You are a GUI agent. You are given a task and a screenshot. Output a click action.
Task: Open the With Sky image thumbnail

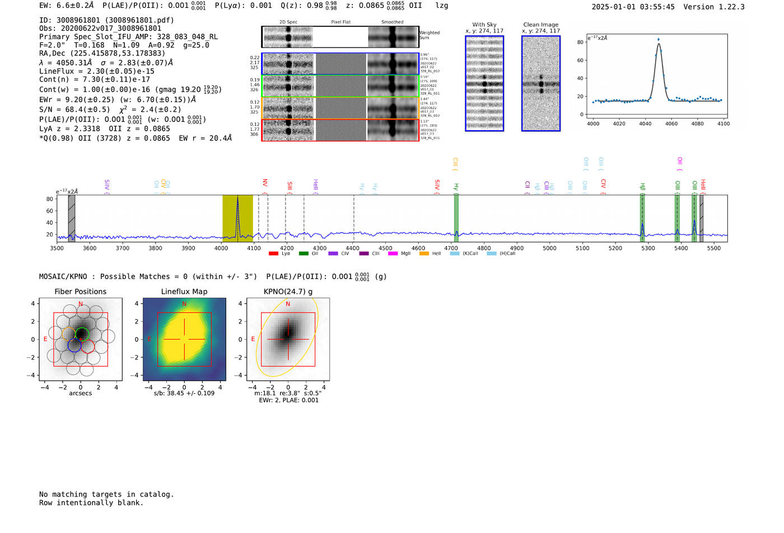tap(484, 83)
